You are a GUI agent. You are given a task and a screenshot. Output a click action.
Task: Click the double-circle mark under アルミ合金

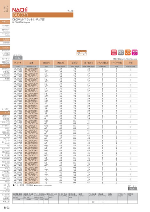point(93,202)
